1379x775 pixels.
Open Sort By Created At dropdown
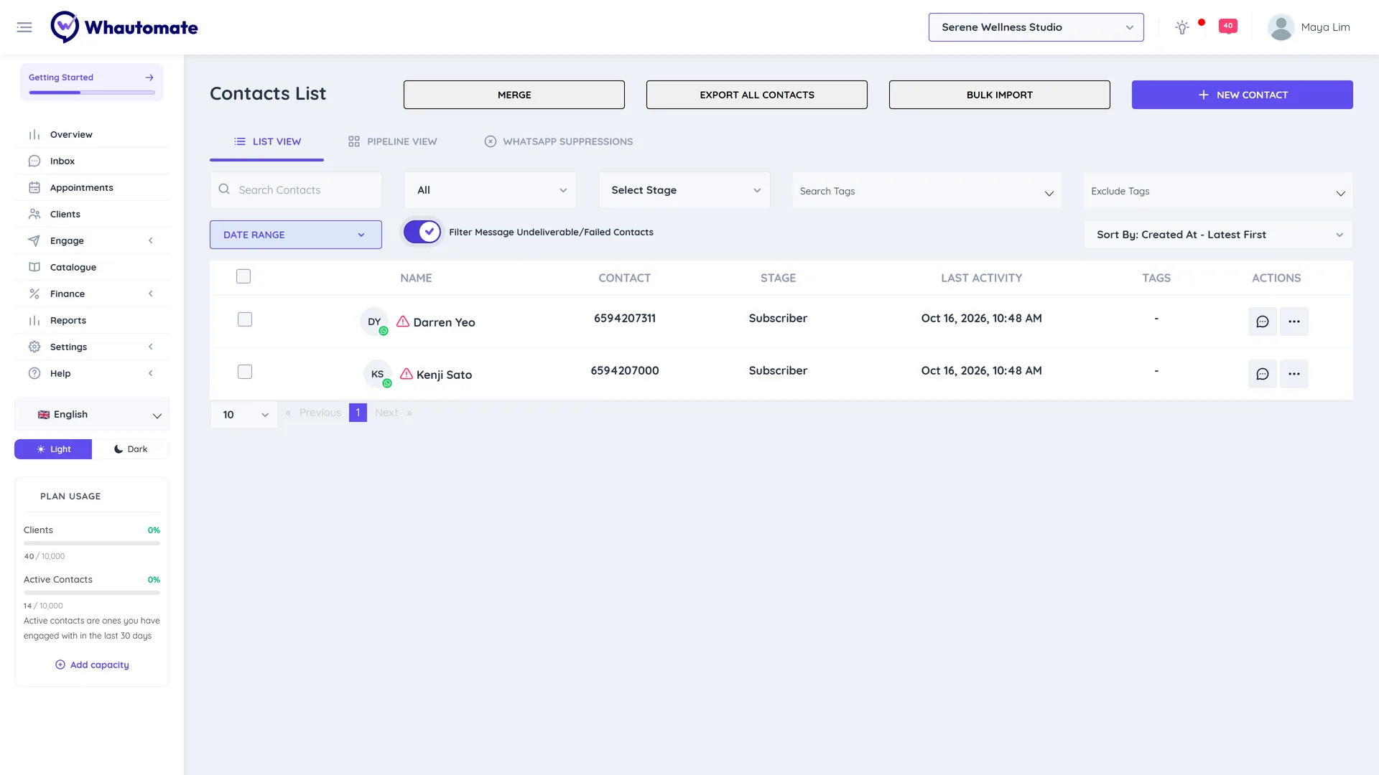pos(1218,235)
